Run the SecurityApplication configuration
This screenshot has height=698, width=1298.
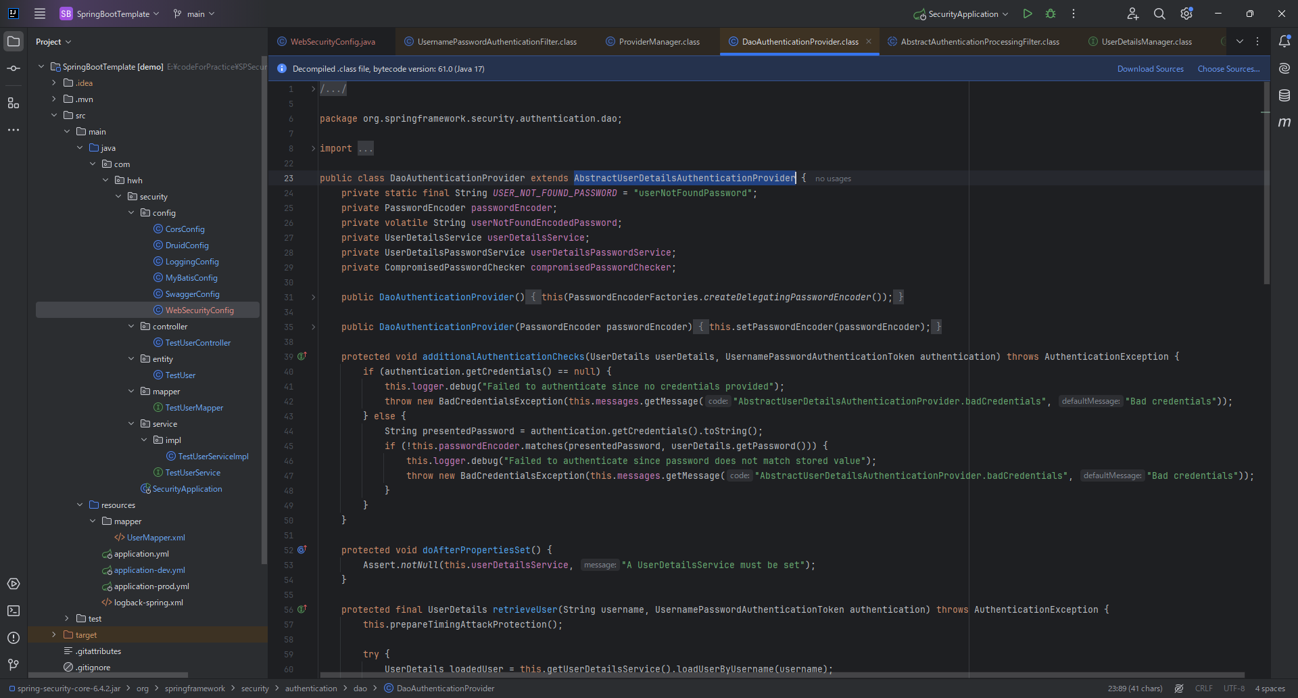[1028, 14]
